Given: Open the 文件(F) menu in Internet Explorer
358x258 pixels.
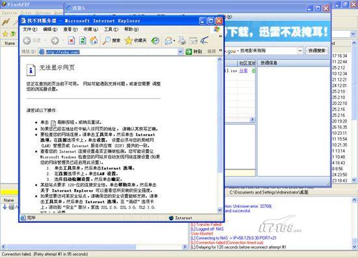Looking at the screenshot, I should (30, 29).
